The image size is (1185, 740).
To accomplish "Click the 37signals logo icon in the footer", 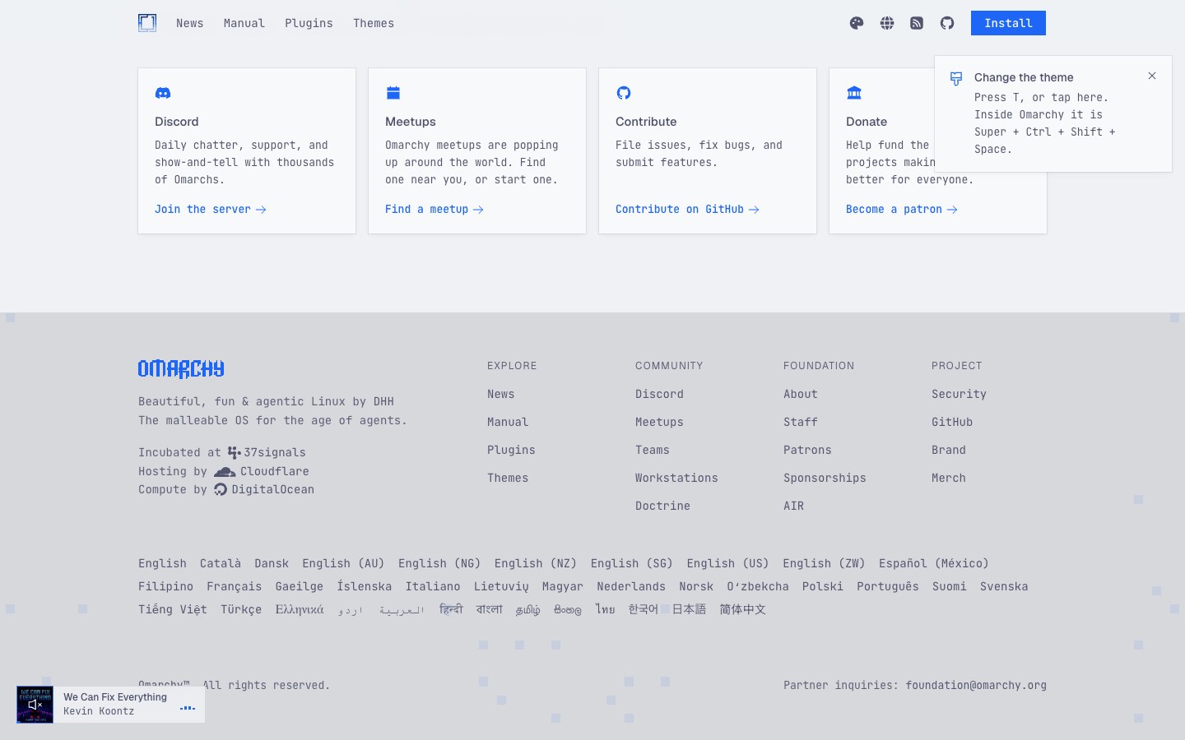I will click(x=235, y=452).
